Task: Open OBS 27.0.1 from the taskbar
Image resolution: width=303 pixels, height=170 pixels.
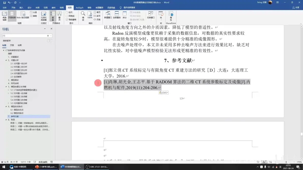Action: point(97,167)
